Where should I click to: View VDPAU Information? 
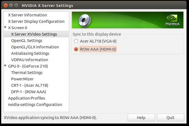(30, 60)
